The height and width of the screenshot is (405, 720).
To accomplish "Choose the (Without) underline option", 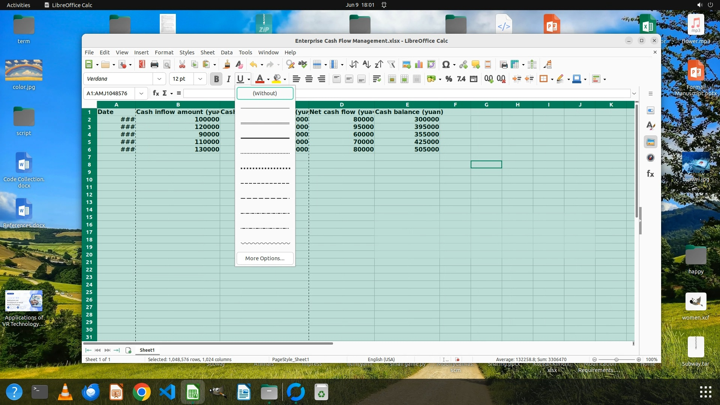I will click(265, 93).
